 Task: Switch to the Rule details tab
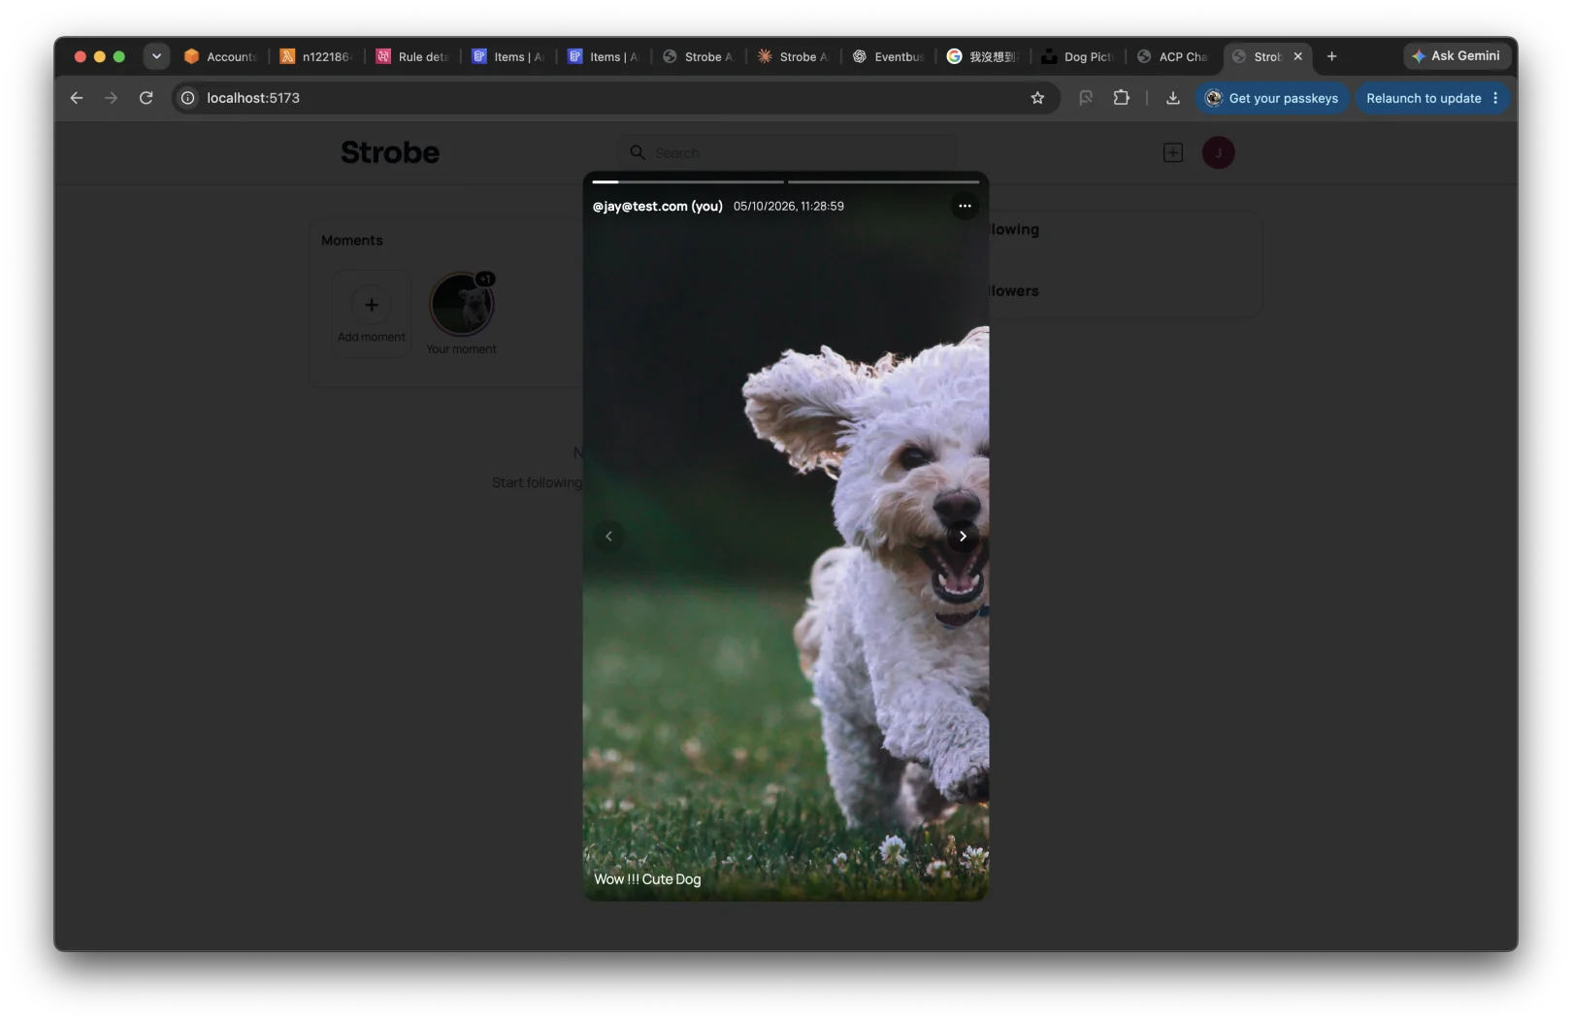412,56
